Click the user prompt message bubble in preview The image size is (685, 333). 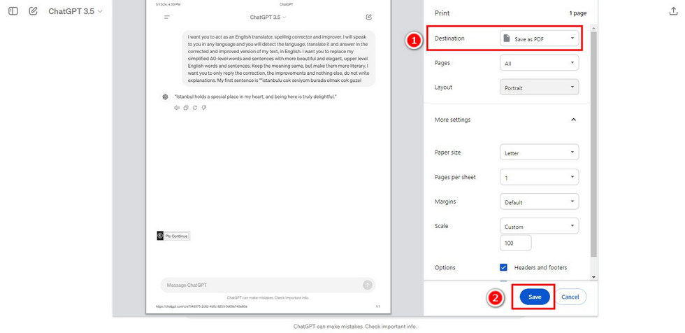[279, 59]
